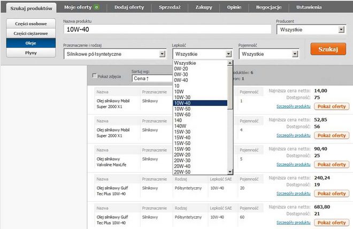Click the green offers count badge

pos(96,7)
